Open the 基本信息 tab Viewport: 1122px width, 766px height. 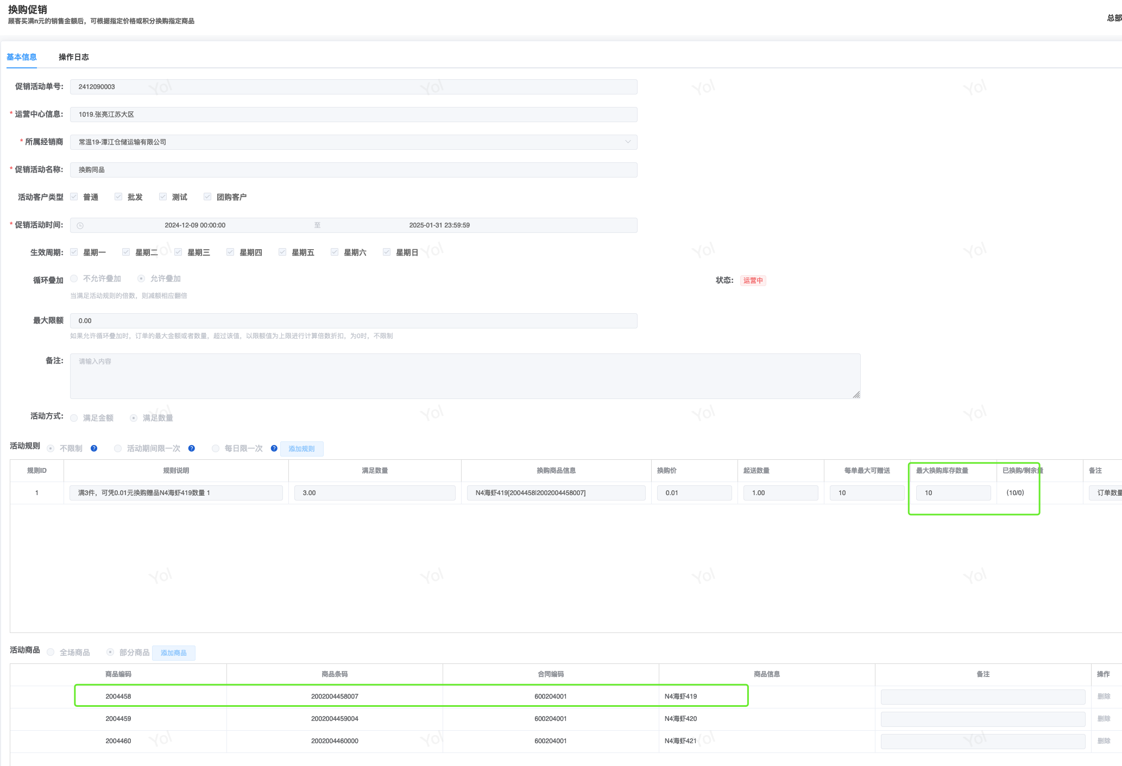[x=22, y=57]
